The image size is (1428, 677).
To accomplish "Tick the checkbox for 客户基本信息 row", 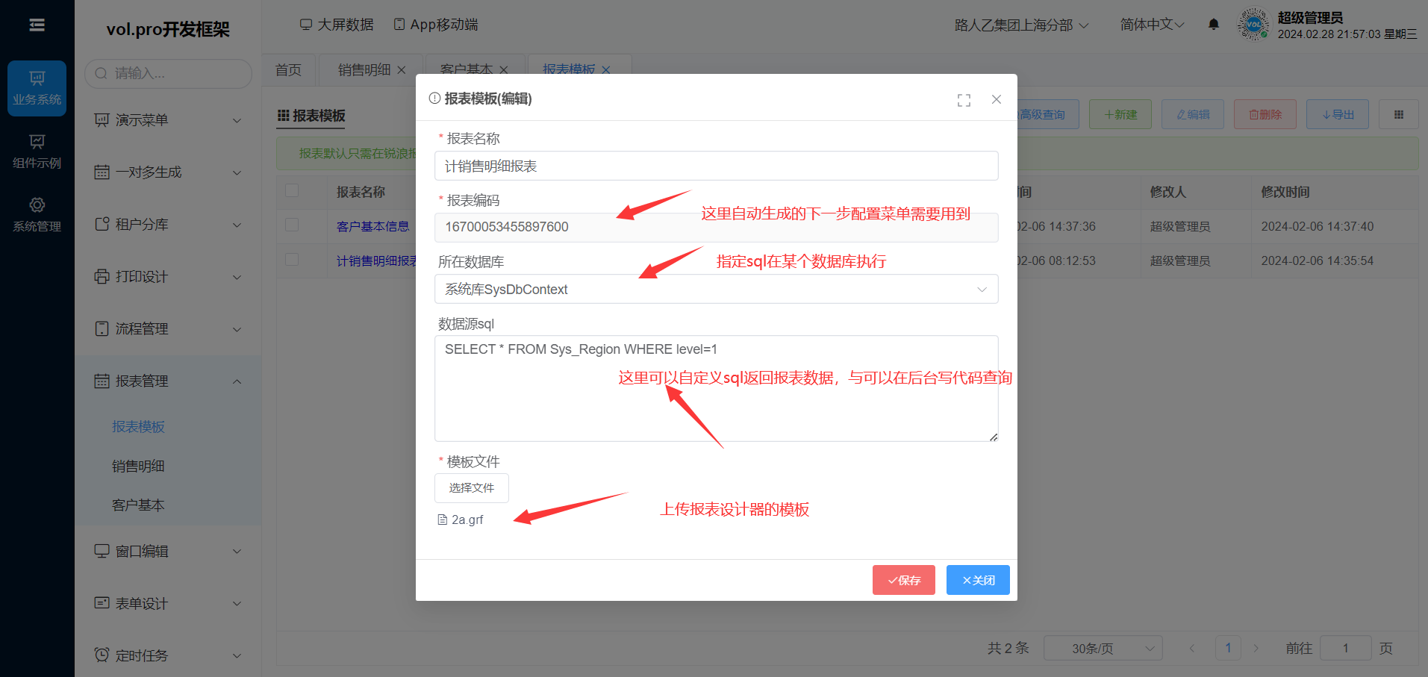I will pyautogui.click(x=292, y=225).
